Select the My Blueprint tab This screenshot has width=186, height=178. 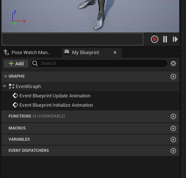(x=86, y=53)
